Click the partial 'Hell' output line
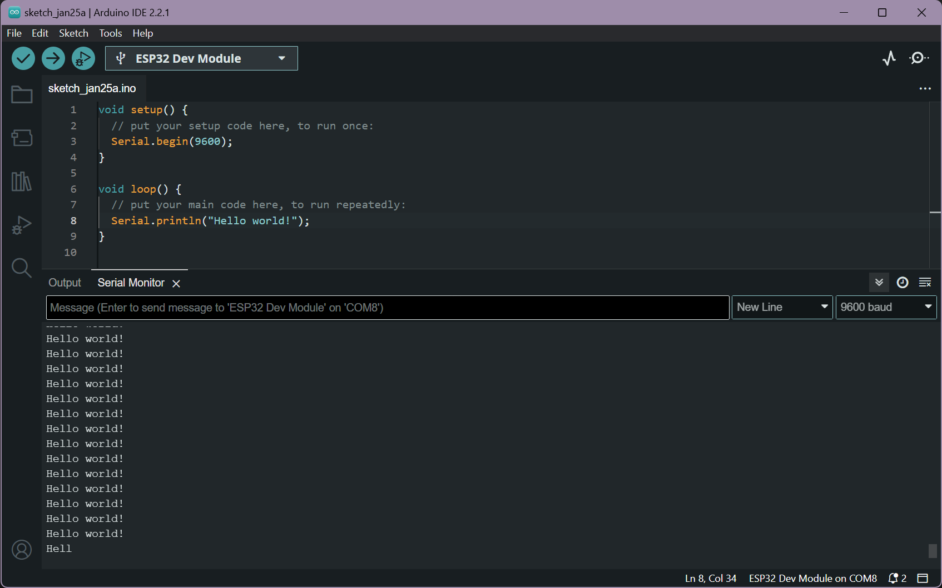Viewport: 942px width, 588px height. coord(59,549)
